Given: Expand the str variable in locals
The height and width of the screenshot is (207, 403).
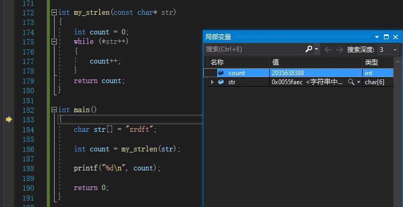Looking at the screenshot, I should coord(212,82).
